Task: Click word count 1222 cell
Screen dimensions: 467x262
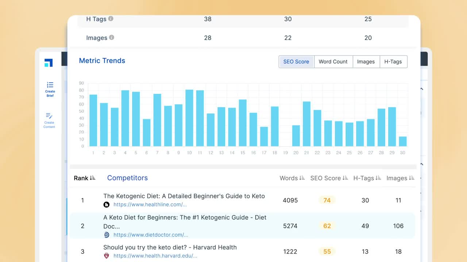Action: coord(290,251)
